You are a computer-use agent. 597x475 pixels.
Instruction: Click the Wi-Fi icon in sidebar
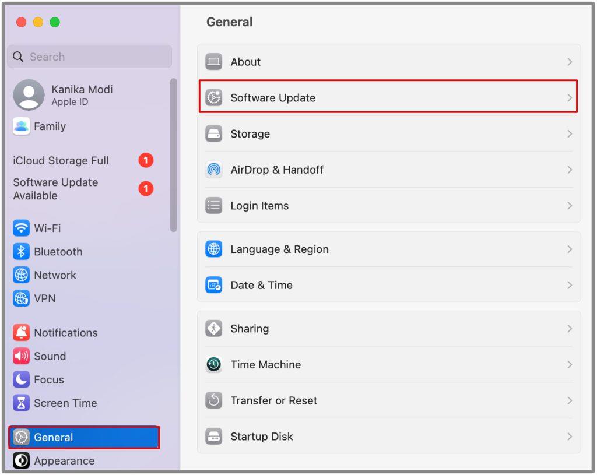tap(22, 228)
